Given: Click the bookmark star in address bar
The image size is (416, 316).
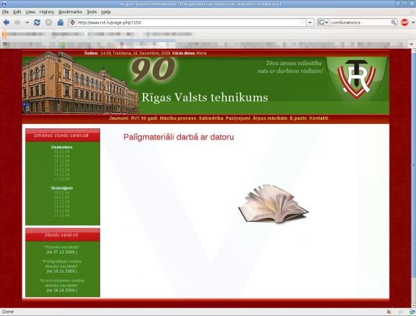Looking at the screenshot, I should tap(303, 22).
